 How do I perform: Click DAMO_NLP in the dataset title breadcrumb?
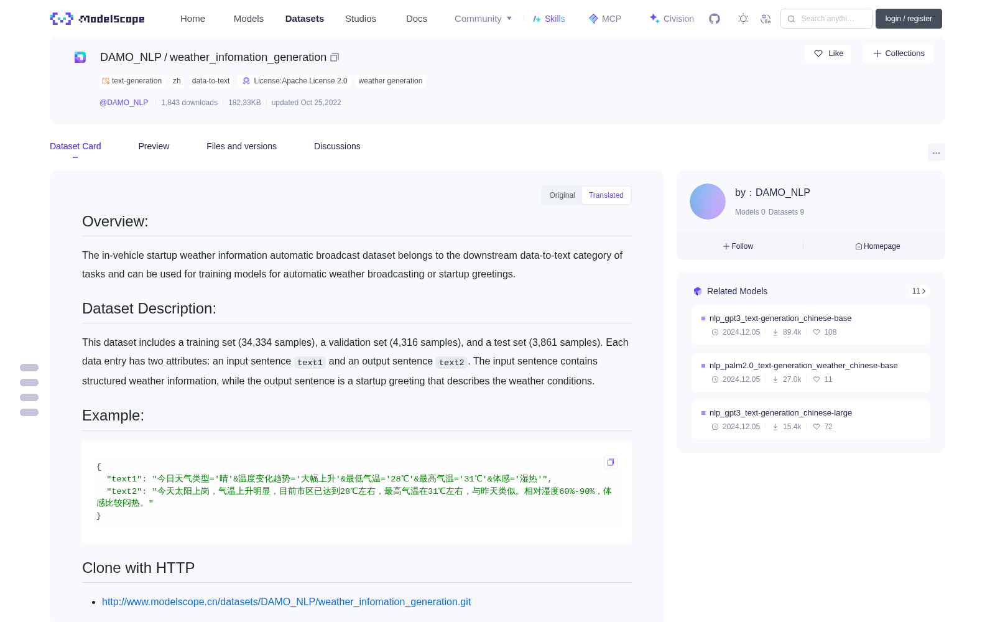point(131,57)
